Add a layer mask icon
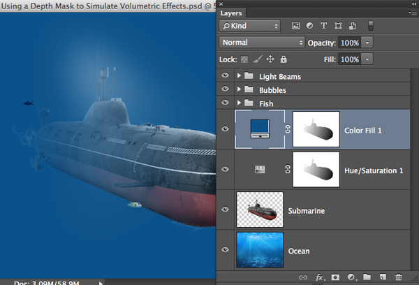Screen dimensions: 419x285 click(336, 277)
